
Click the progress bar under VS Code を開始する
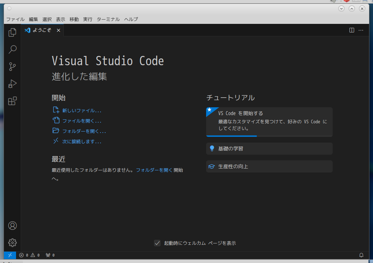pos(269,136)
